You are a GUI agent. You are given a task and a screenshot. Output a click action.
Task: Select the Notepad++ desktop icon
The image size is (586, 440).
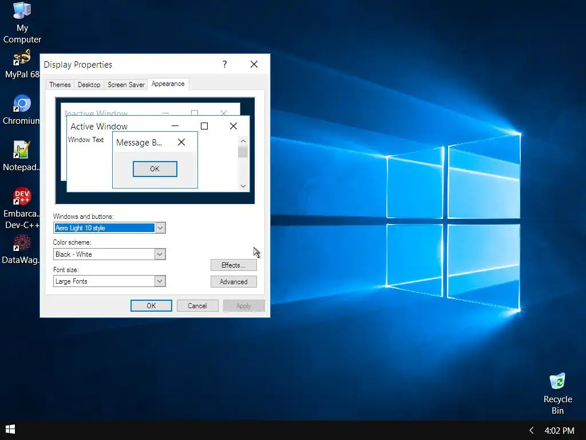pyautogui.click(x=21, y=156)
